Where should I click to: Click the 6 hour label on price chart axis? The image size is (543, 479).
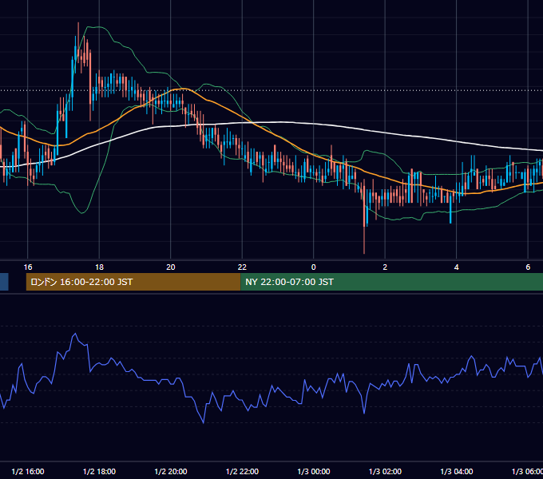(528, 267)
